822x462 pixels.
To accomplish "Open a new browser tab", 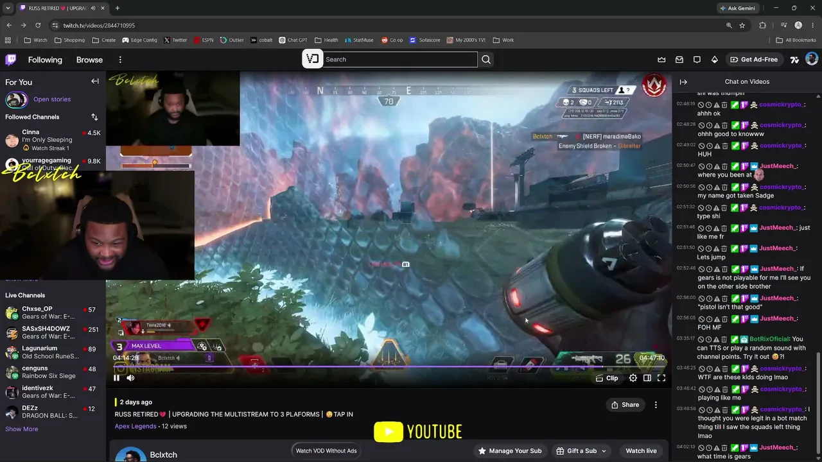I will tap(117, 8).
